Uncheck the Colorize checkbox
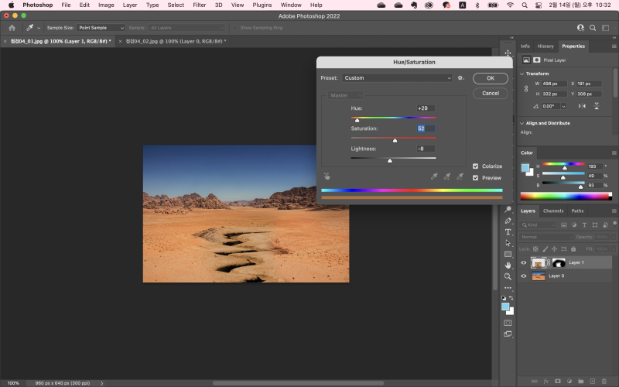Image resolution: width=619 pixels, height=387 pixels. tap(475, 166)
